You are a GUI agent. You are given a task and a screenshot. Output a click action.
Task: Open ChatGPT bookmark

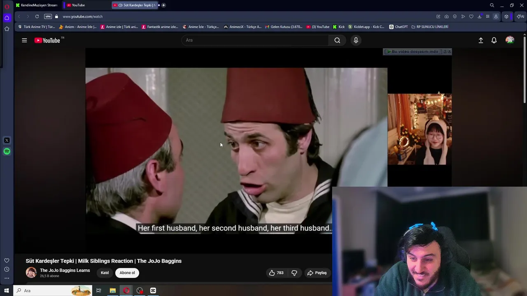coord(399,27)
